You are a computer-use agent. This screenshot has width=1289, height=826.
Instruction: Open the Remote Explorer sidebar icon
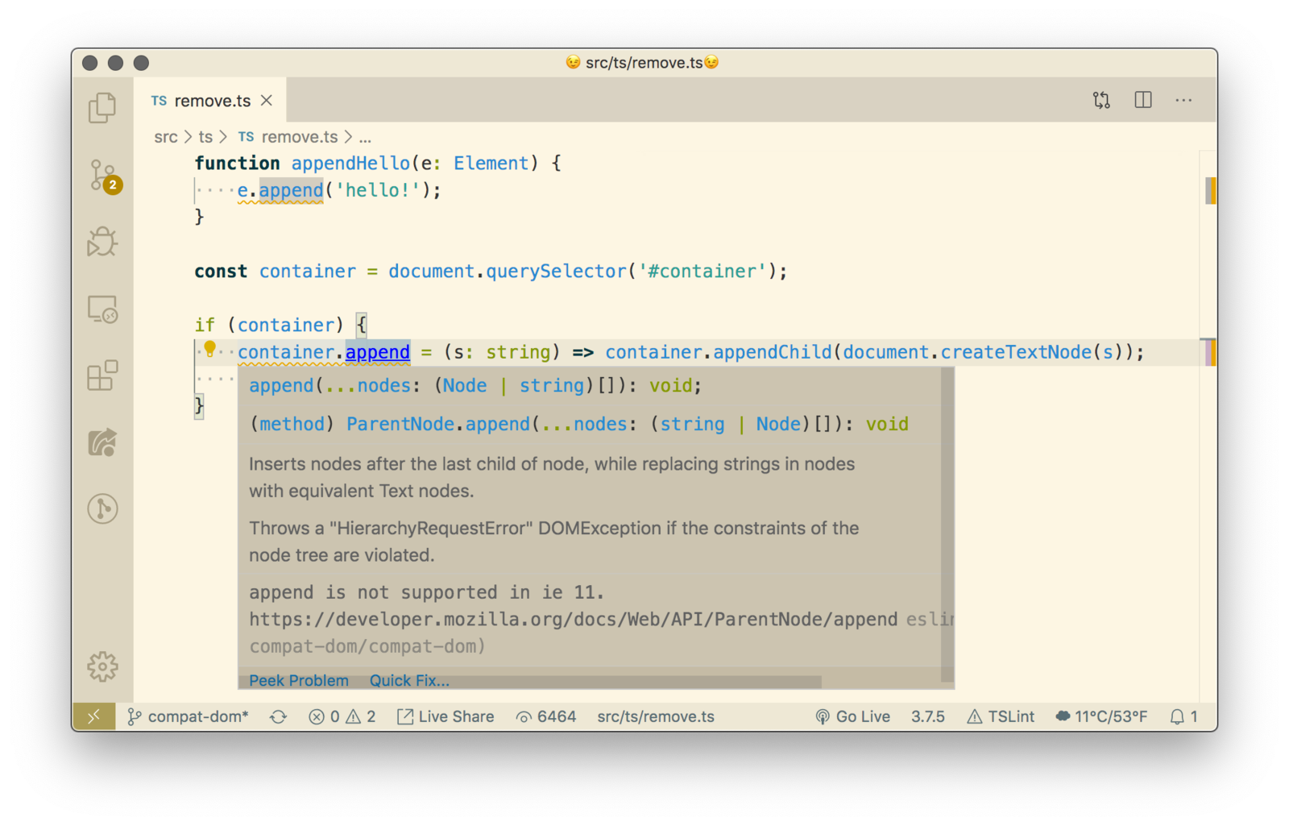pos(102,309)
